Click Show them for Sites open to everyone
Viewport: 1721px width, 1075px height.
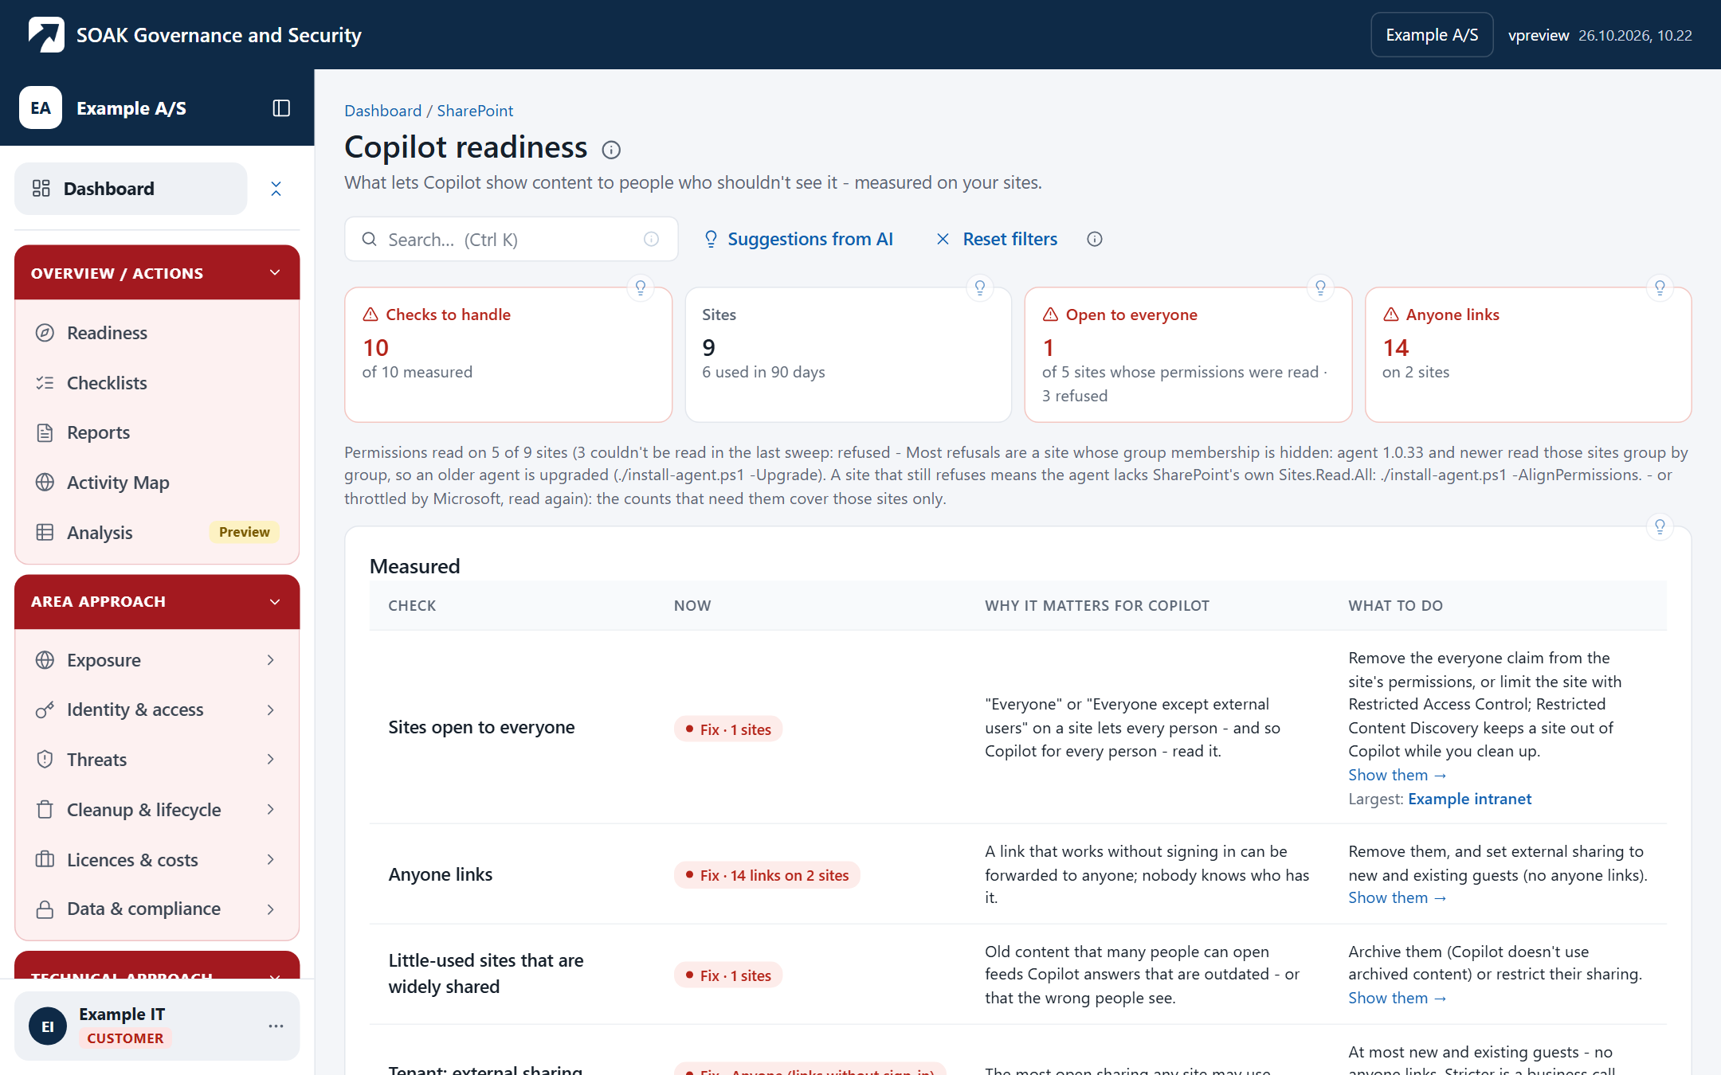[1397, 775]
